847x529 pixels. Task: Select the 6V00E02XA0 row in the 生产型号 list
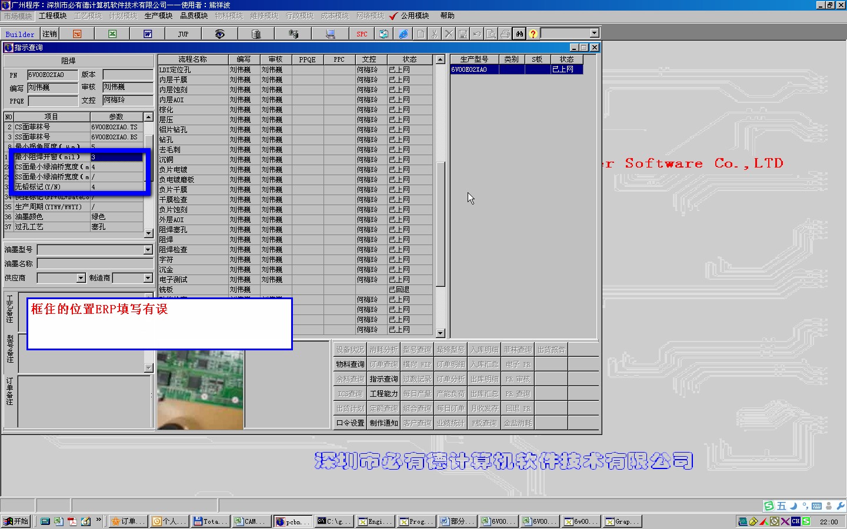[x=516, y=69]
